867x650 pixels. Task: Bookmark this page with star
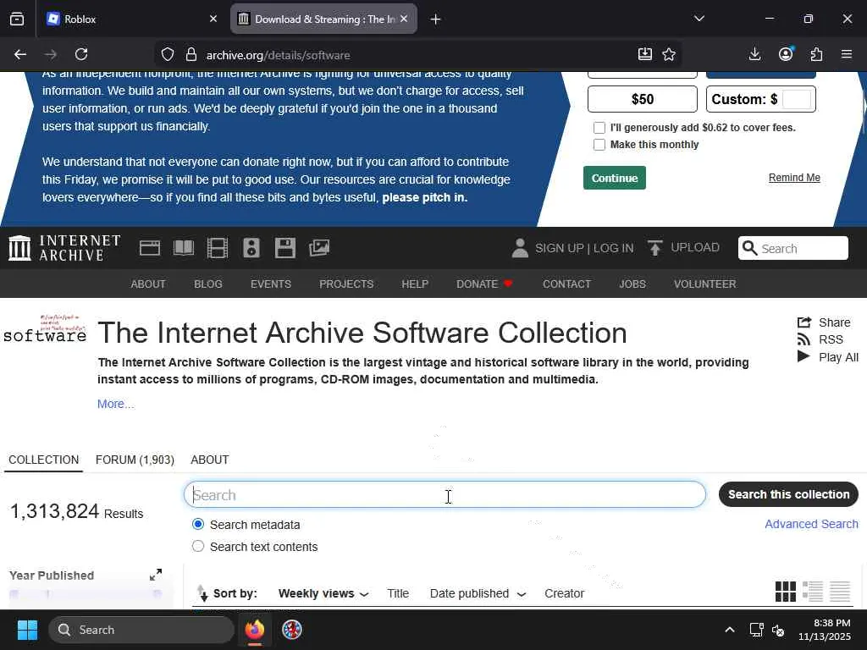[x=669, y=54]
